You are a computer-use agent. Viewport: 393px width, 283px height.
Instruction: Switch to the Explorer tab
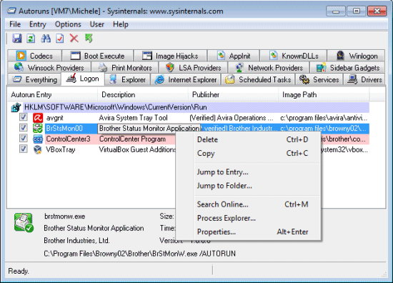tap(128, 80)
